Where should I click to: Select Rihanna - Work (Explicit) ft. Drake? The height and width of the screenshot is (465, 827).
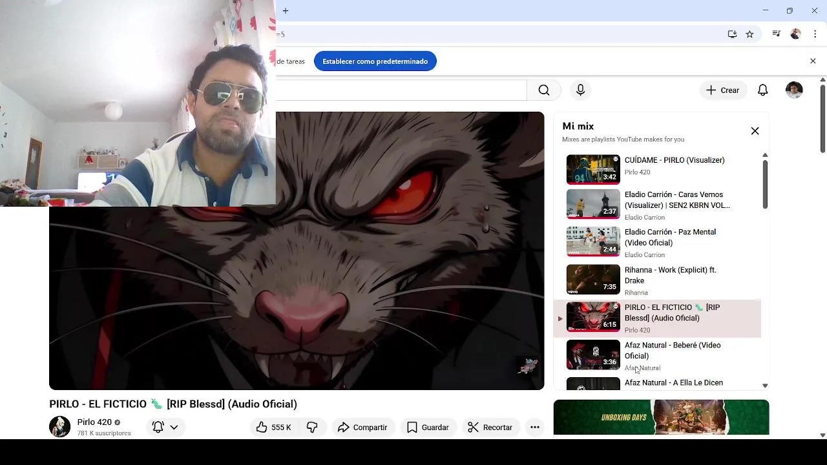tap(671, 275)
